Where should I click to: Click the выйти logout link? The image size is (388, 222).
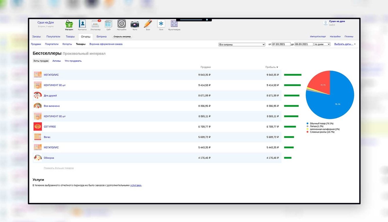(332, 25)
